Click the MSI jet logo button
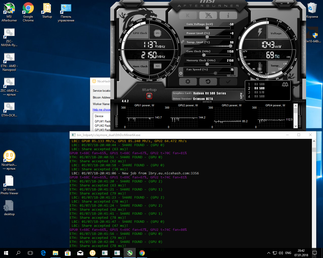Image resolution: width=323 pixels, height=258 pixels. click(x=208, y=15)
